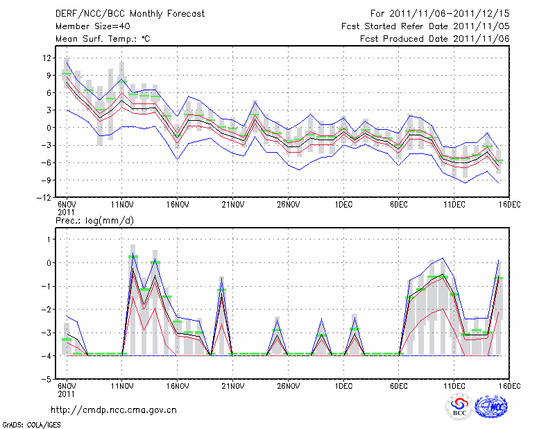Select the Fcst Started Refer Date line
This screenshot has width=555, height=429.
[425, 26]
